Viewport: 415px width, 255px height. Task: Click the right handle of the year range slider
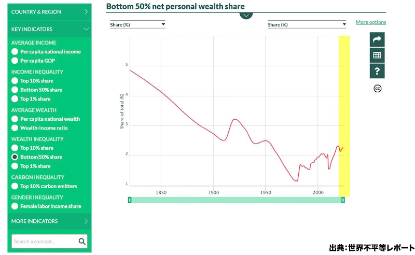click(343, 200)
